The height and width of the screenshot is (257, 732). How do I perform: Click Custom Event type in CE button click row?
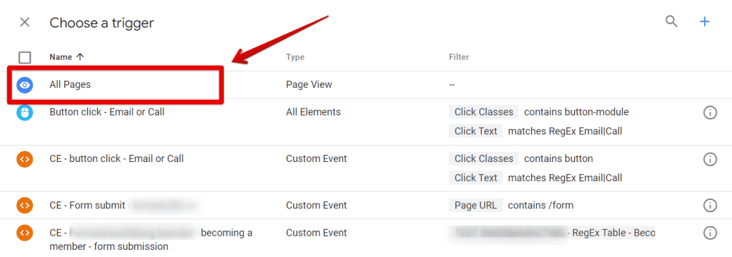point(317,158)
